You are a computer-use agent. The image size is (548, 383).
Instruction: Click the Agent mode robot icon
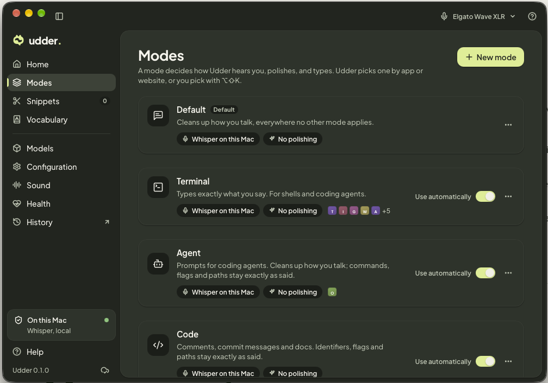coord(158,264)
